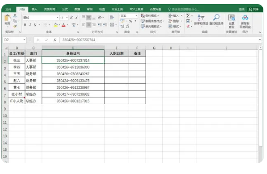Toggle Underline formatting
267x174 pixels.
(35, 25)
